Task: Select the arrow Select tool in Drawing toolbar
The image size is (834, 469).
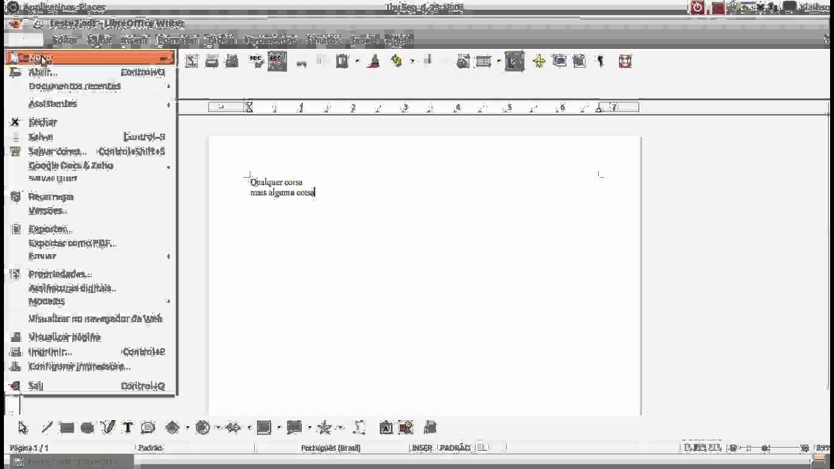Action: point(23,428)
